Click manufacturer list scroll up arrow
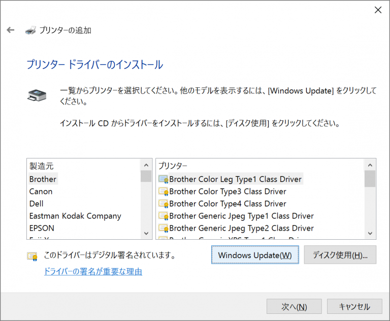Image resolution: width=390 pixels, height=321 pixels. pos(146,165)
